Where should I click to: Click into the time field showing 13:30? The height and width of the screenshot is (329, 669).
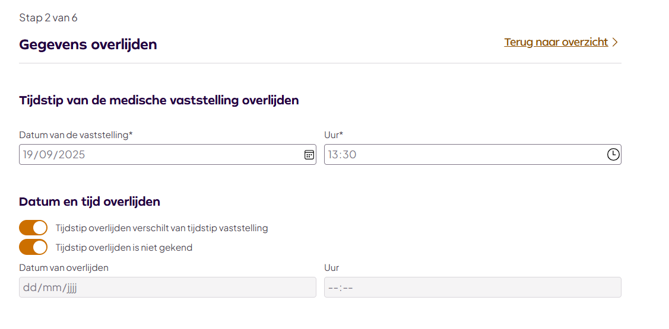(463, 155)
